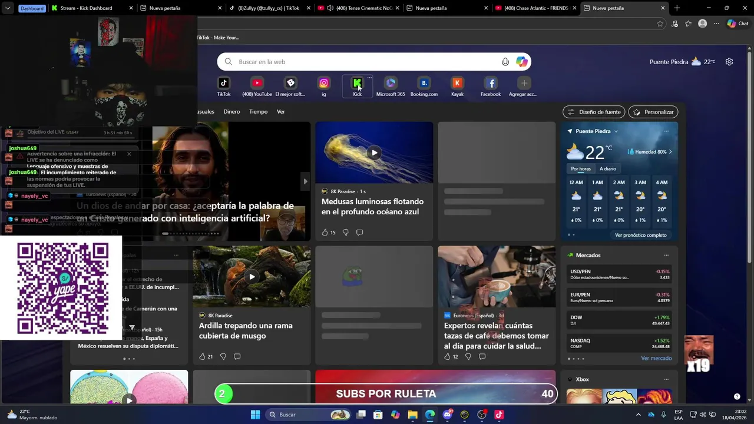Image resolution: width=754 pixels, height=424 pixels.
Task: Open 'Ver pronóstico completo' link
Action: click(641, 235)
